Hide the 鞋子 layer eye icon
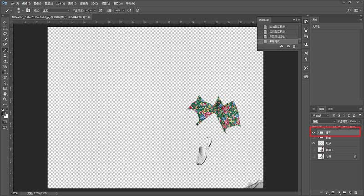 (313, 143)
